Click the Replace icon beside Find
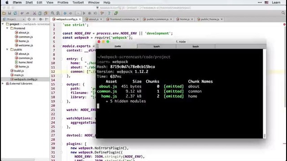 point(58,13)
